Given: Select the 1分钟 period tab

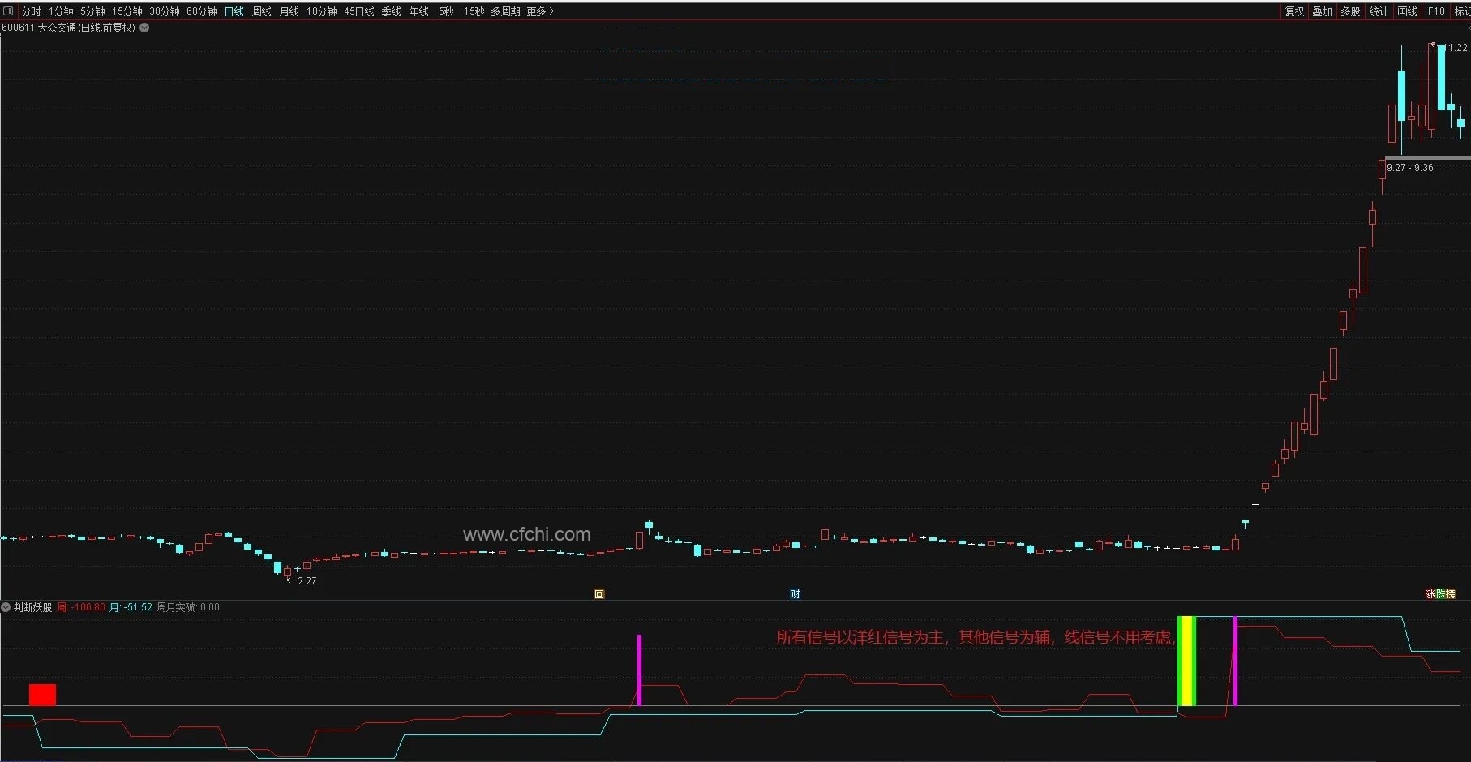Looking at the screenshot, I should tap(61, 11).
